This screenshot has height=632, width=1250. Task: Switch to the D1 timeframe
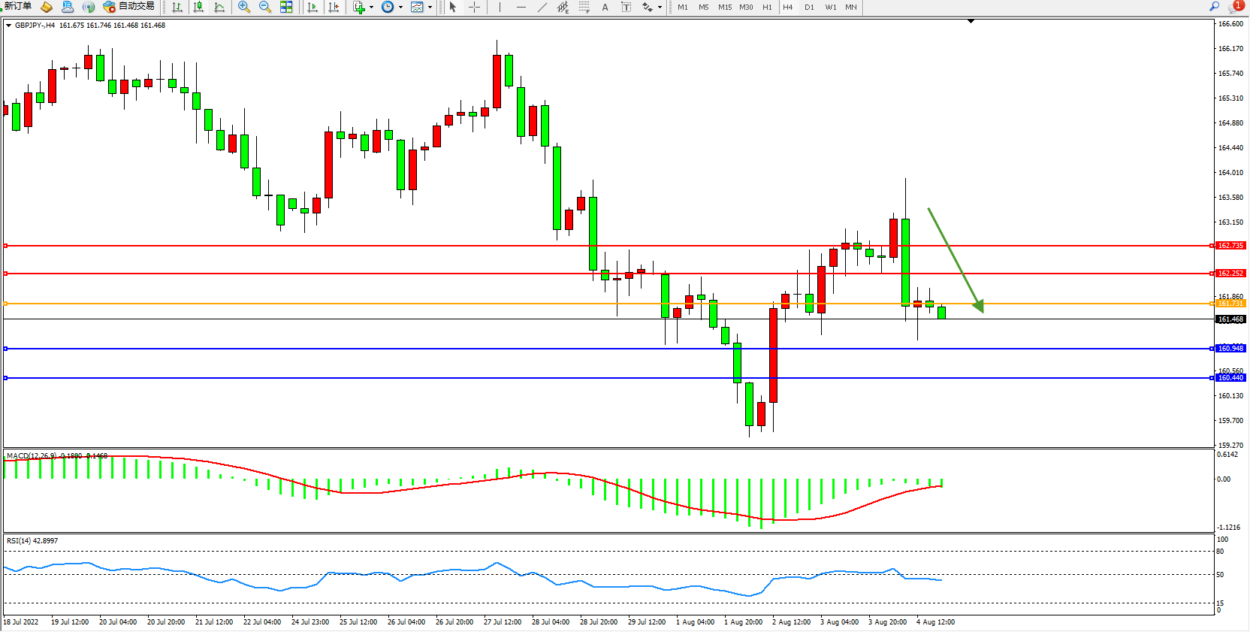coord(809,8)
